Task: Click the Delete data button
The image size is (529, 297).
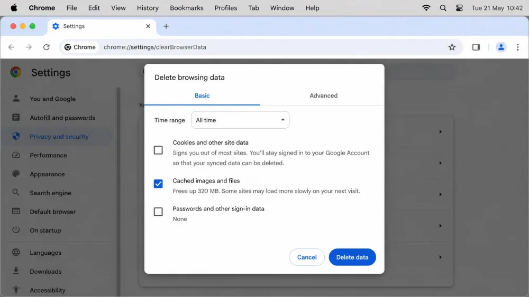Action: tap(352, 257)
